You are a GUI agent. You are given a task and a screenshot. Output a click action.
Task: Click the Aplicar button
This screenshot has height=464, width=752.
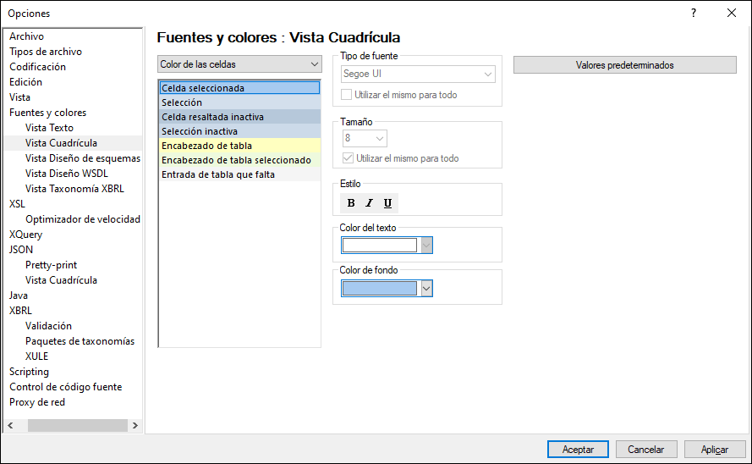715,450
